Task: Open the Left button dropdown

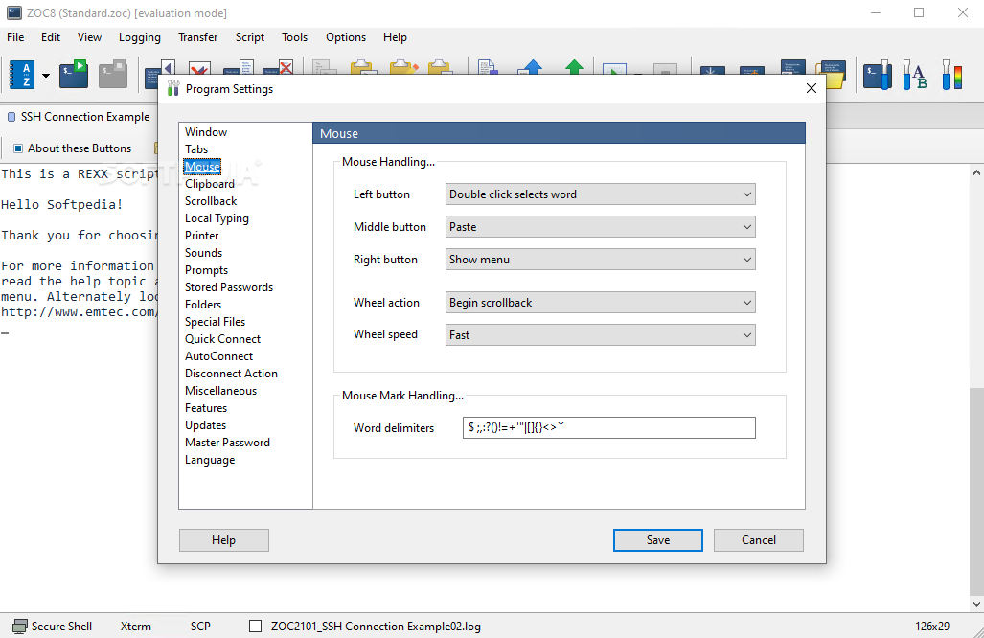Action: [x=601, y=194]
